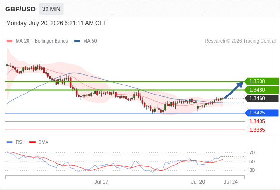The image size is (280, 190).
Task: Click the red 1.3385 support level label
Action: pyautogui.click(x=257, y=130)
